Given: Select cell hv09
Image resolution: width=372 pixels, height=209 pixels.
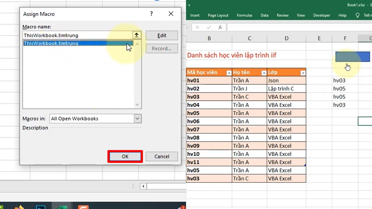Looking at the screenshot, I should pyautogui.click(x=209, y=146).
